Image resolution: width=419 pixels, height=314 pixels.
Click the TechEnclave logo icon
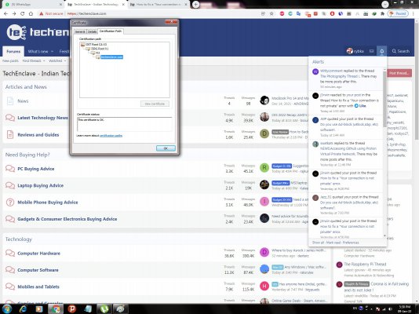pos(16,32)
